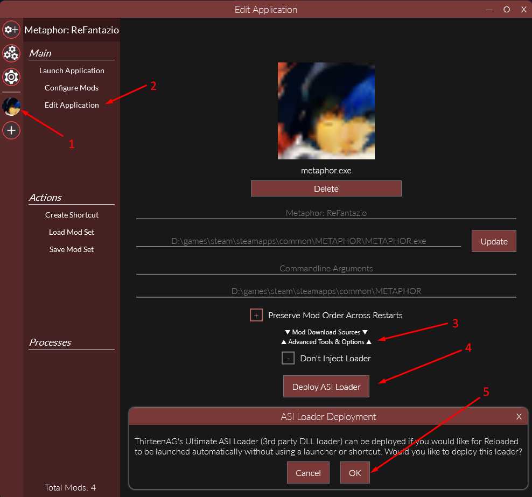
Task: Choose Create Shortcut action
Action: tap(72, 215)
